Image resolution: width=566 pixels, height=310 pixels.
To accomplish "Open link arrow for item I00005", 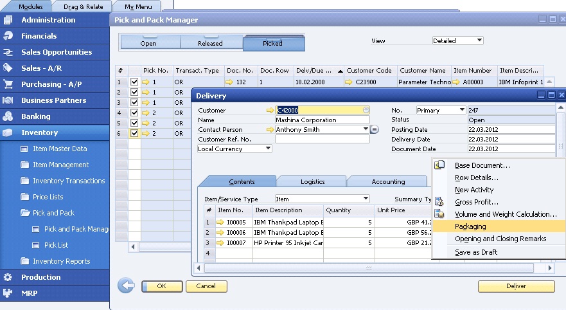I will click(222, 223).
